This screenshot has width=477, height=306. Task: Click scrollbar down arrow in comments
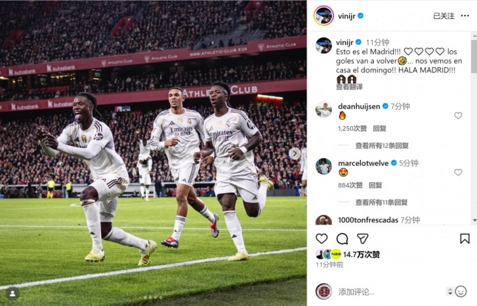[x=474, y=220]
